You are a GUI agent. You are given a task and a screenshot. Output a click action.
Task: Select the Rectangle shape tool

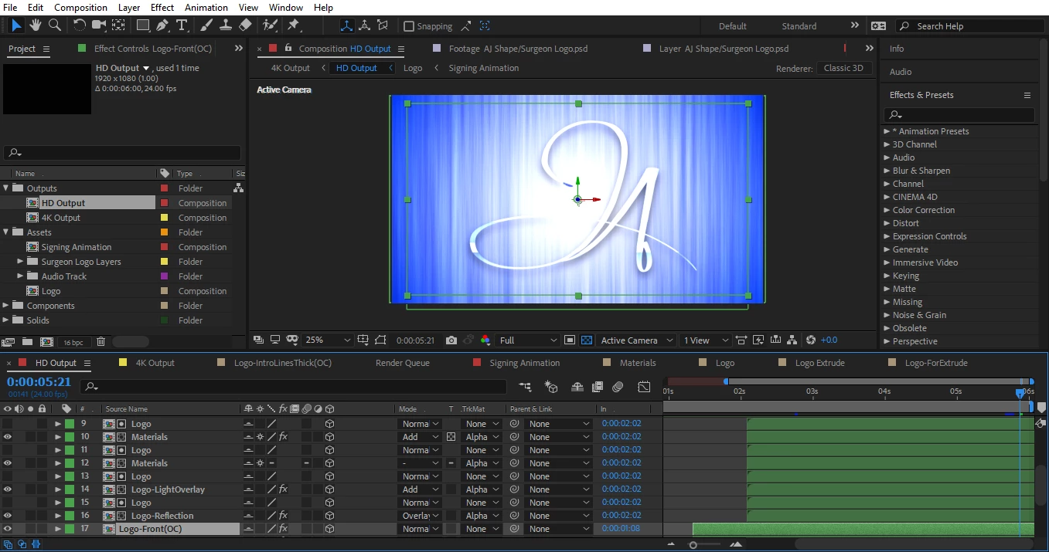[143, 25]
